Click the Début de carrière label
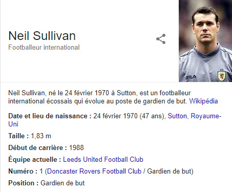This screenshot has height=192, width=232. (37, 147)
